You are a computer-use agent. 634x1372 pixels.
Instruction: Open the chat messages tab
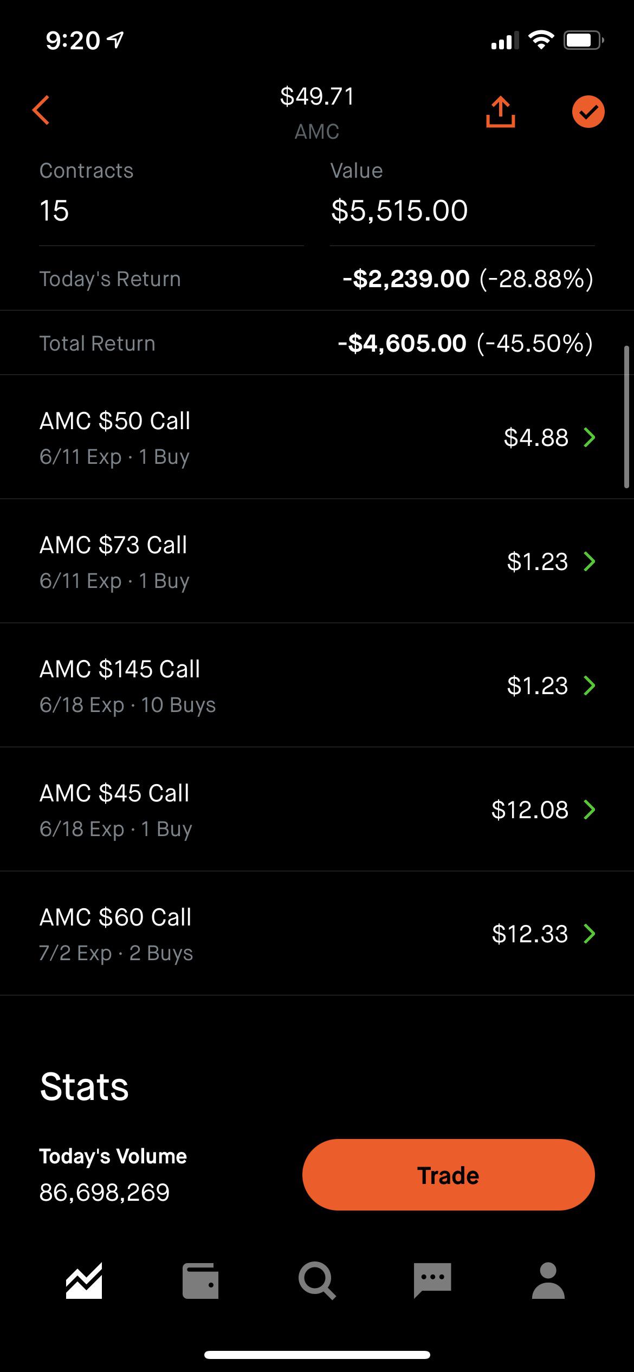point(432,1281)
